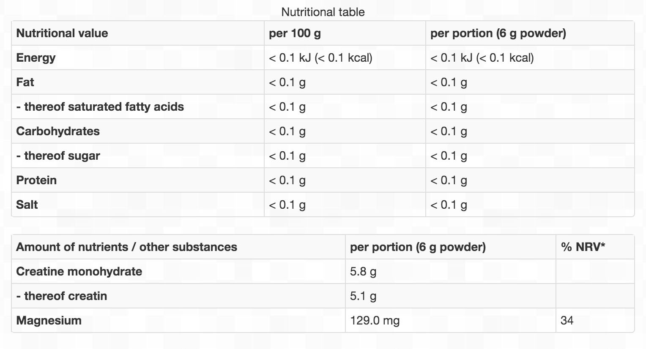Click the "- thereof creatin" row label

point(61,296)
